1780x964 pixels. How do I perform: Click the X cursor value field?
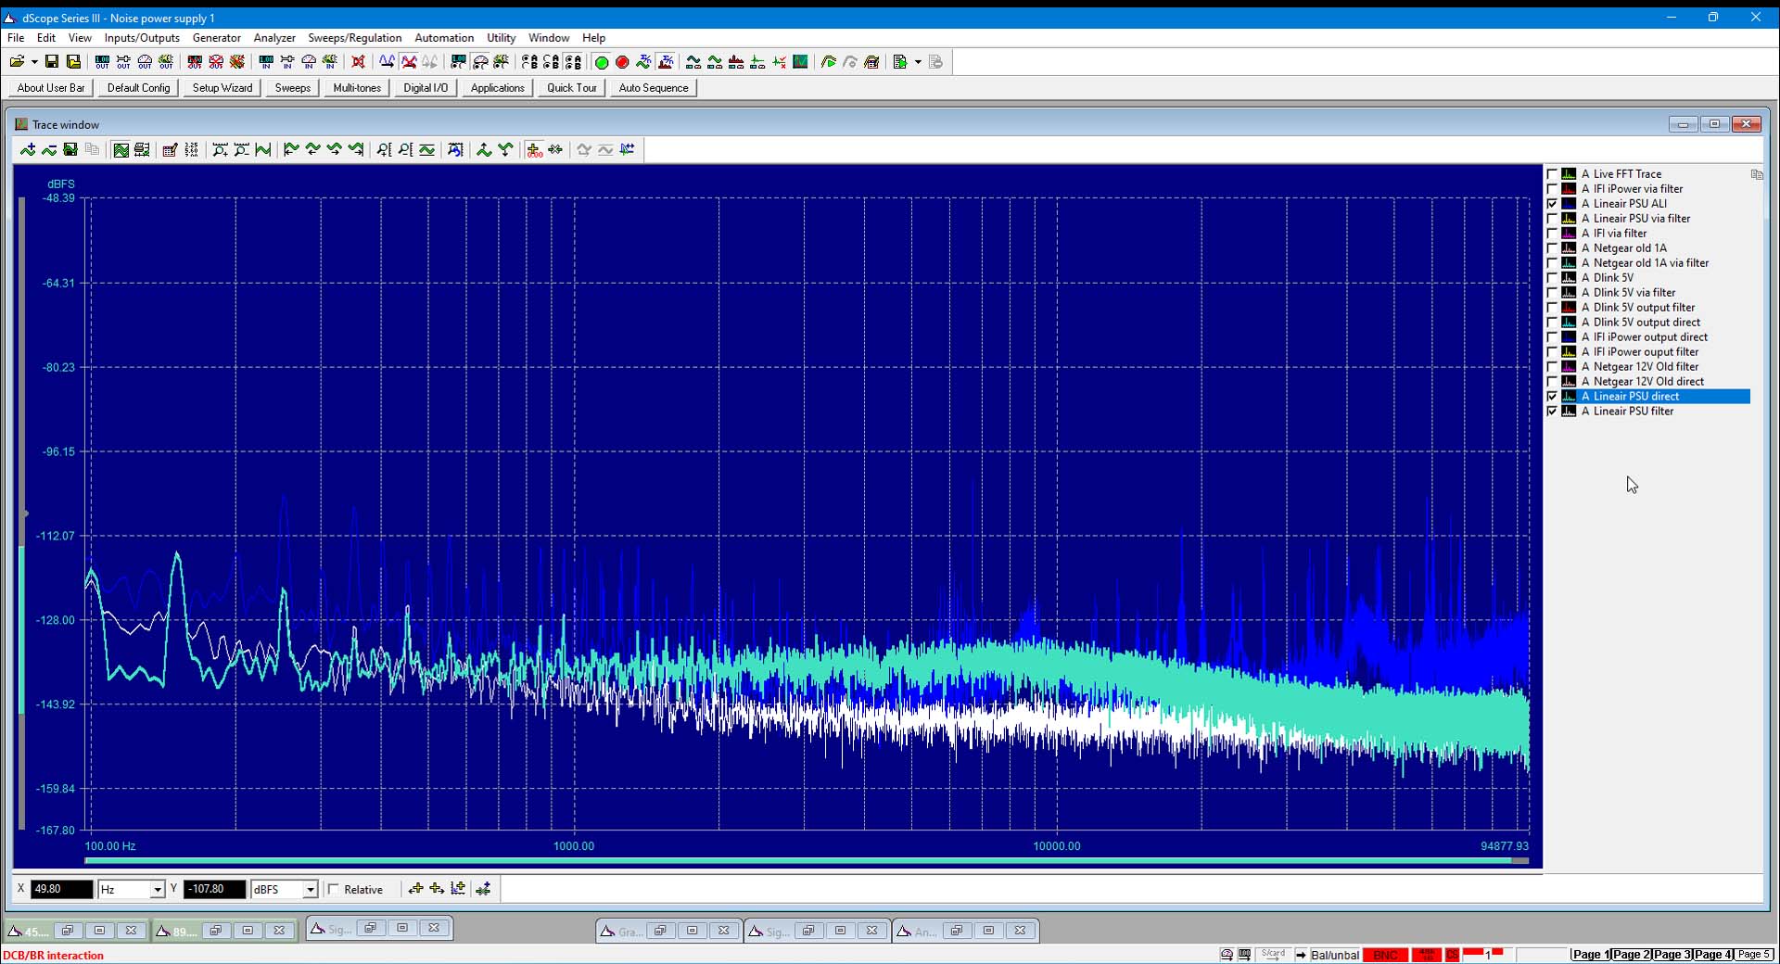62,890
